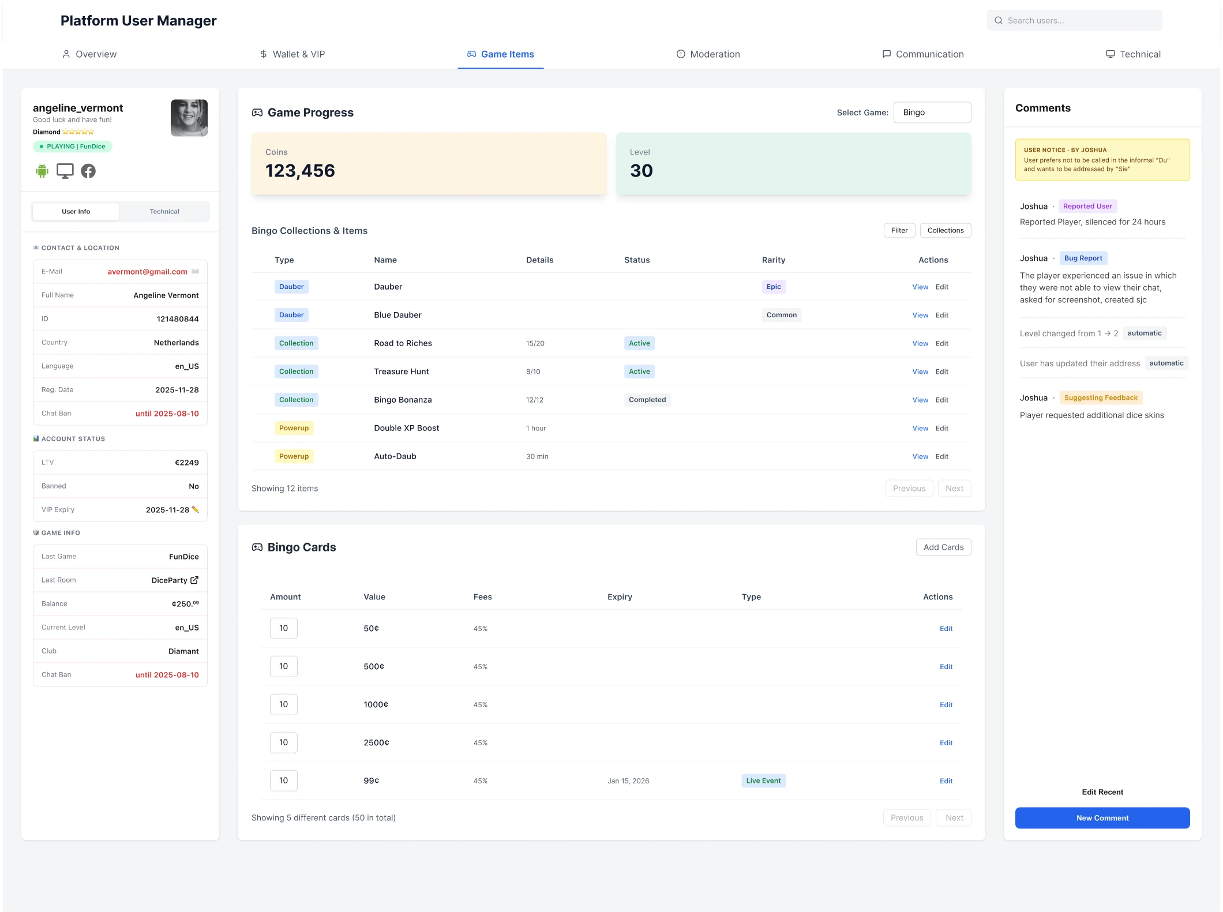Click the Android platform icon on the profile
The width and height of the screenshot is (1223, 912).
(42, 171)
